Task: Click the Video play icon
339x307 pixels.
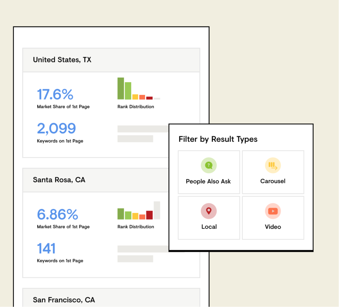Action: [x=273, y=211]
